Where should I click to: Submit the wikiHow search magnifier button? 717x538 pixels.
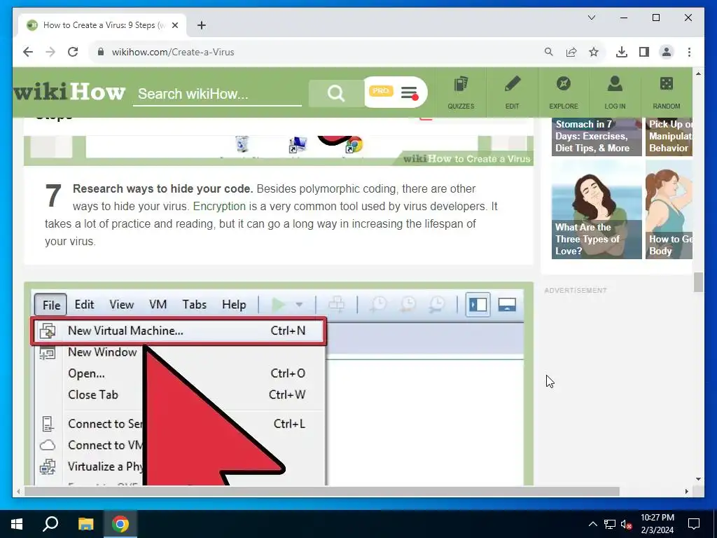[x=335, y=93]
